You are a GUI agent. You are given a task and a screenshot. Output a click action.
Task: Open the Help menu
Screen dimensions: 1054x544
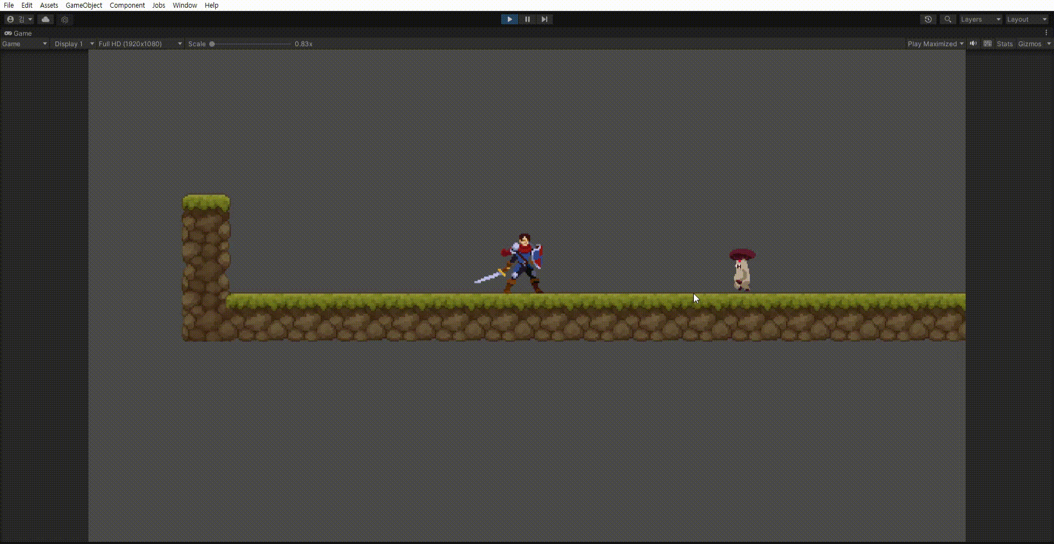point(211,5)
